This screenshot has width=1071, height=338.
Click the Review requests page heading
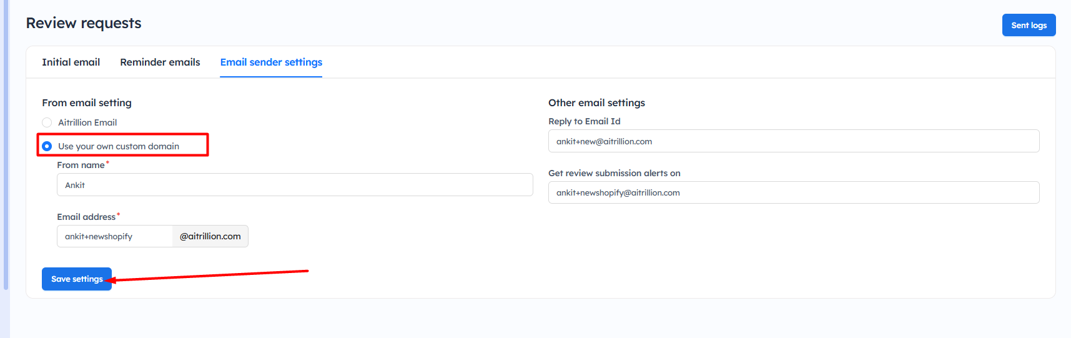[x=84, y=23]
